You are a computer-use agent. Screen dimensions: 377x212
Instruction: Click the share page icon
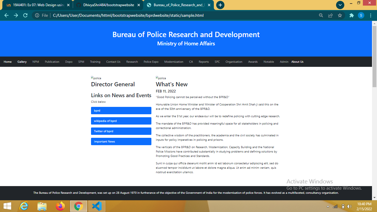(x=330, y=15)
